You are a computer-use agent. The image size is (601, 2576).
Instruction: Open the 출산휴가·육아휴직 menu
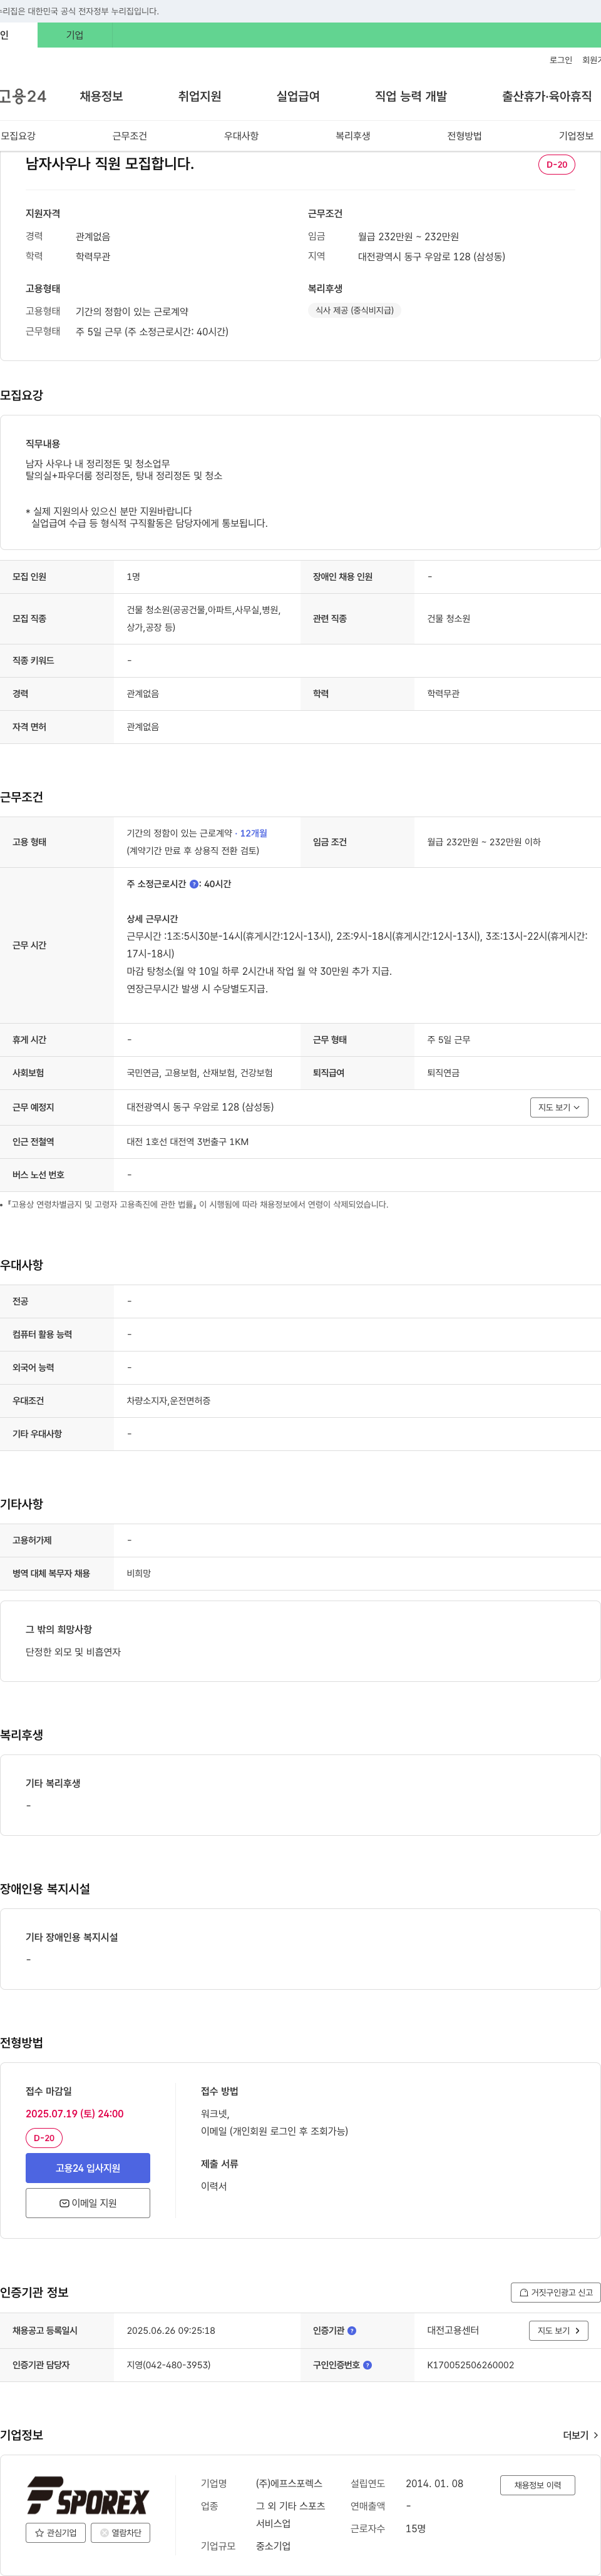pos(546,96)
